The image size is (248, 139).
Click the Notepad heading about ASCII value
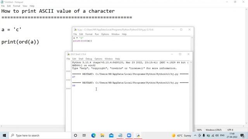pyautogui.click(x=58, y=11)
